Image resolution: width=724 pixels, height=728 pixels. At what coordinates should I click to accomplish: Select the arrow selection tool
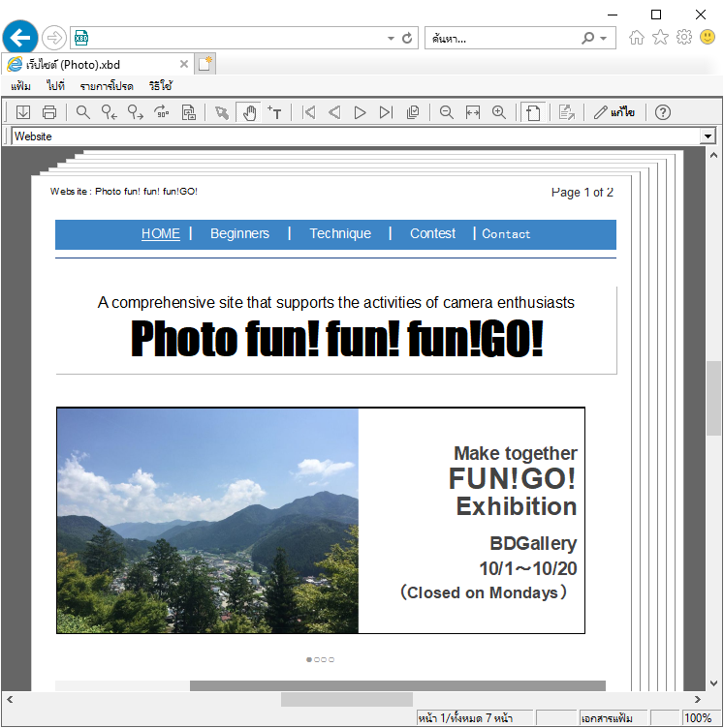[x=222, y=112]
